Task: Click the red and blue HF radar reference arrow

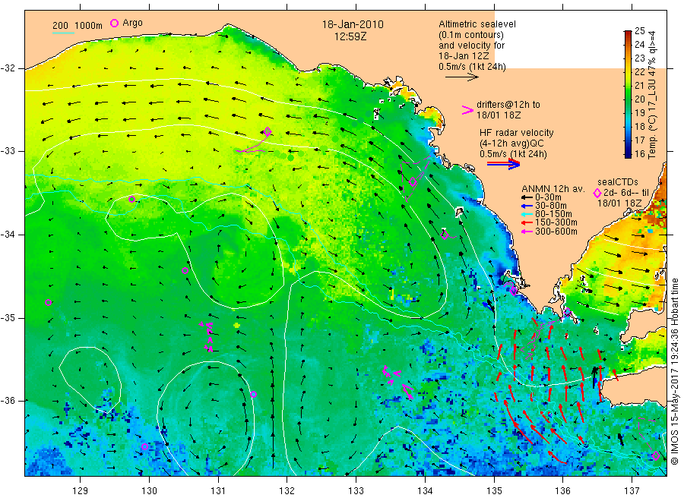Action: 503,164
